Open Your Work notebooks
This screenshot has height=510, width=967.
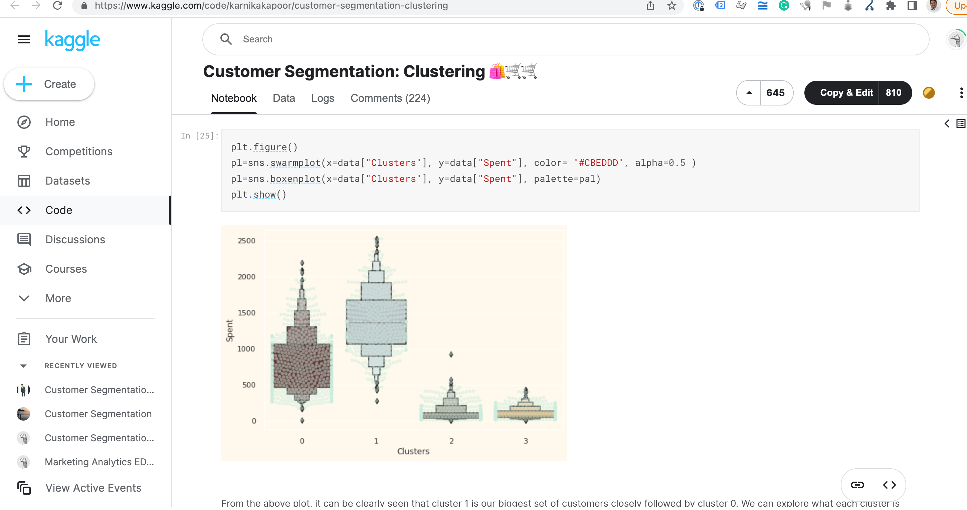(x=71, y=338)
